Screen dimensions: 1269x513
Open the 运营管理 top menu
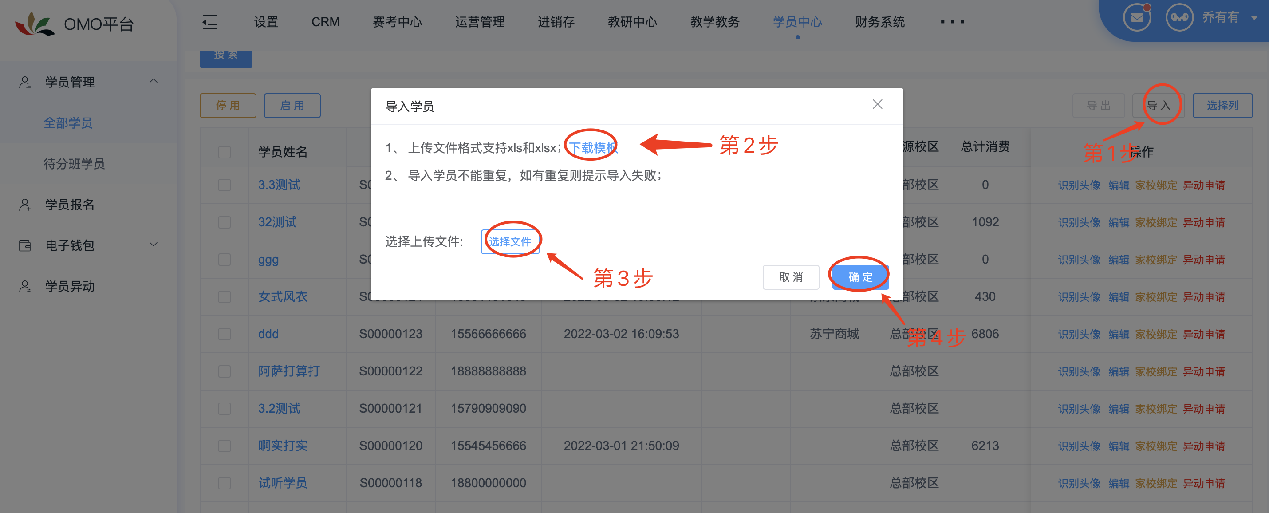pyautogui.click(x=480, y=22)
